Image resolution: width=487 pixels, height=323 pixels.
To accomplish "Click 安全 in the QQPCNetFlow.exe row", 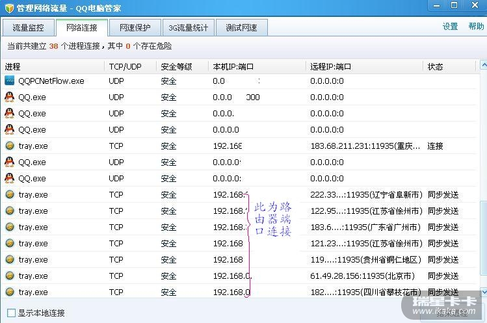I will (168, 81).
